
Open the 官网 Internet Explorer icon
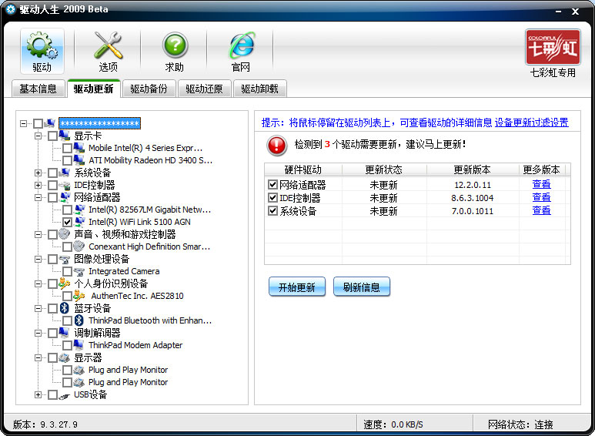coord(241,52)
